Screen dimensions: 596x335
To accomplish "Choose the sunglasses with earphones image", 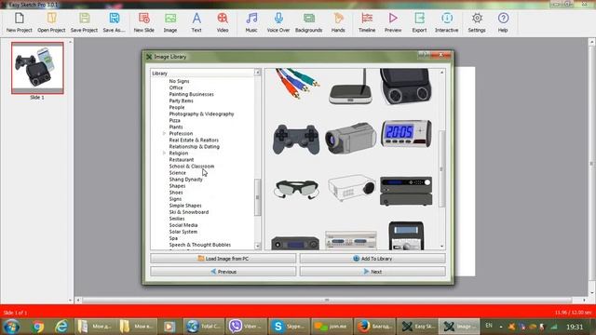I will click(x=296, y=189).
